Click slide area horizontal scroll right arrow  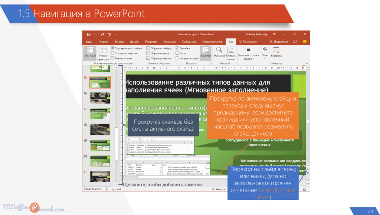pyautogui.click(x=304, y=177)
